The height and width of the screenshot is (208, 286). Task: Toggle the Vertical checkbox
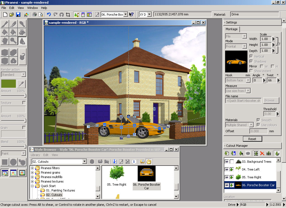click(x=251, y=56)
